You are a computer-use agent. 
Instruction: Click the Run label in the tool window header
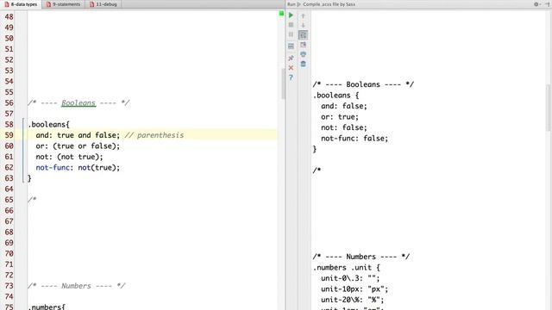tap(292, 4)
